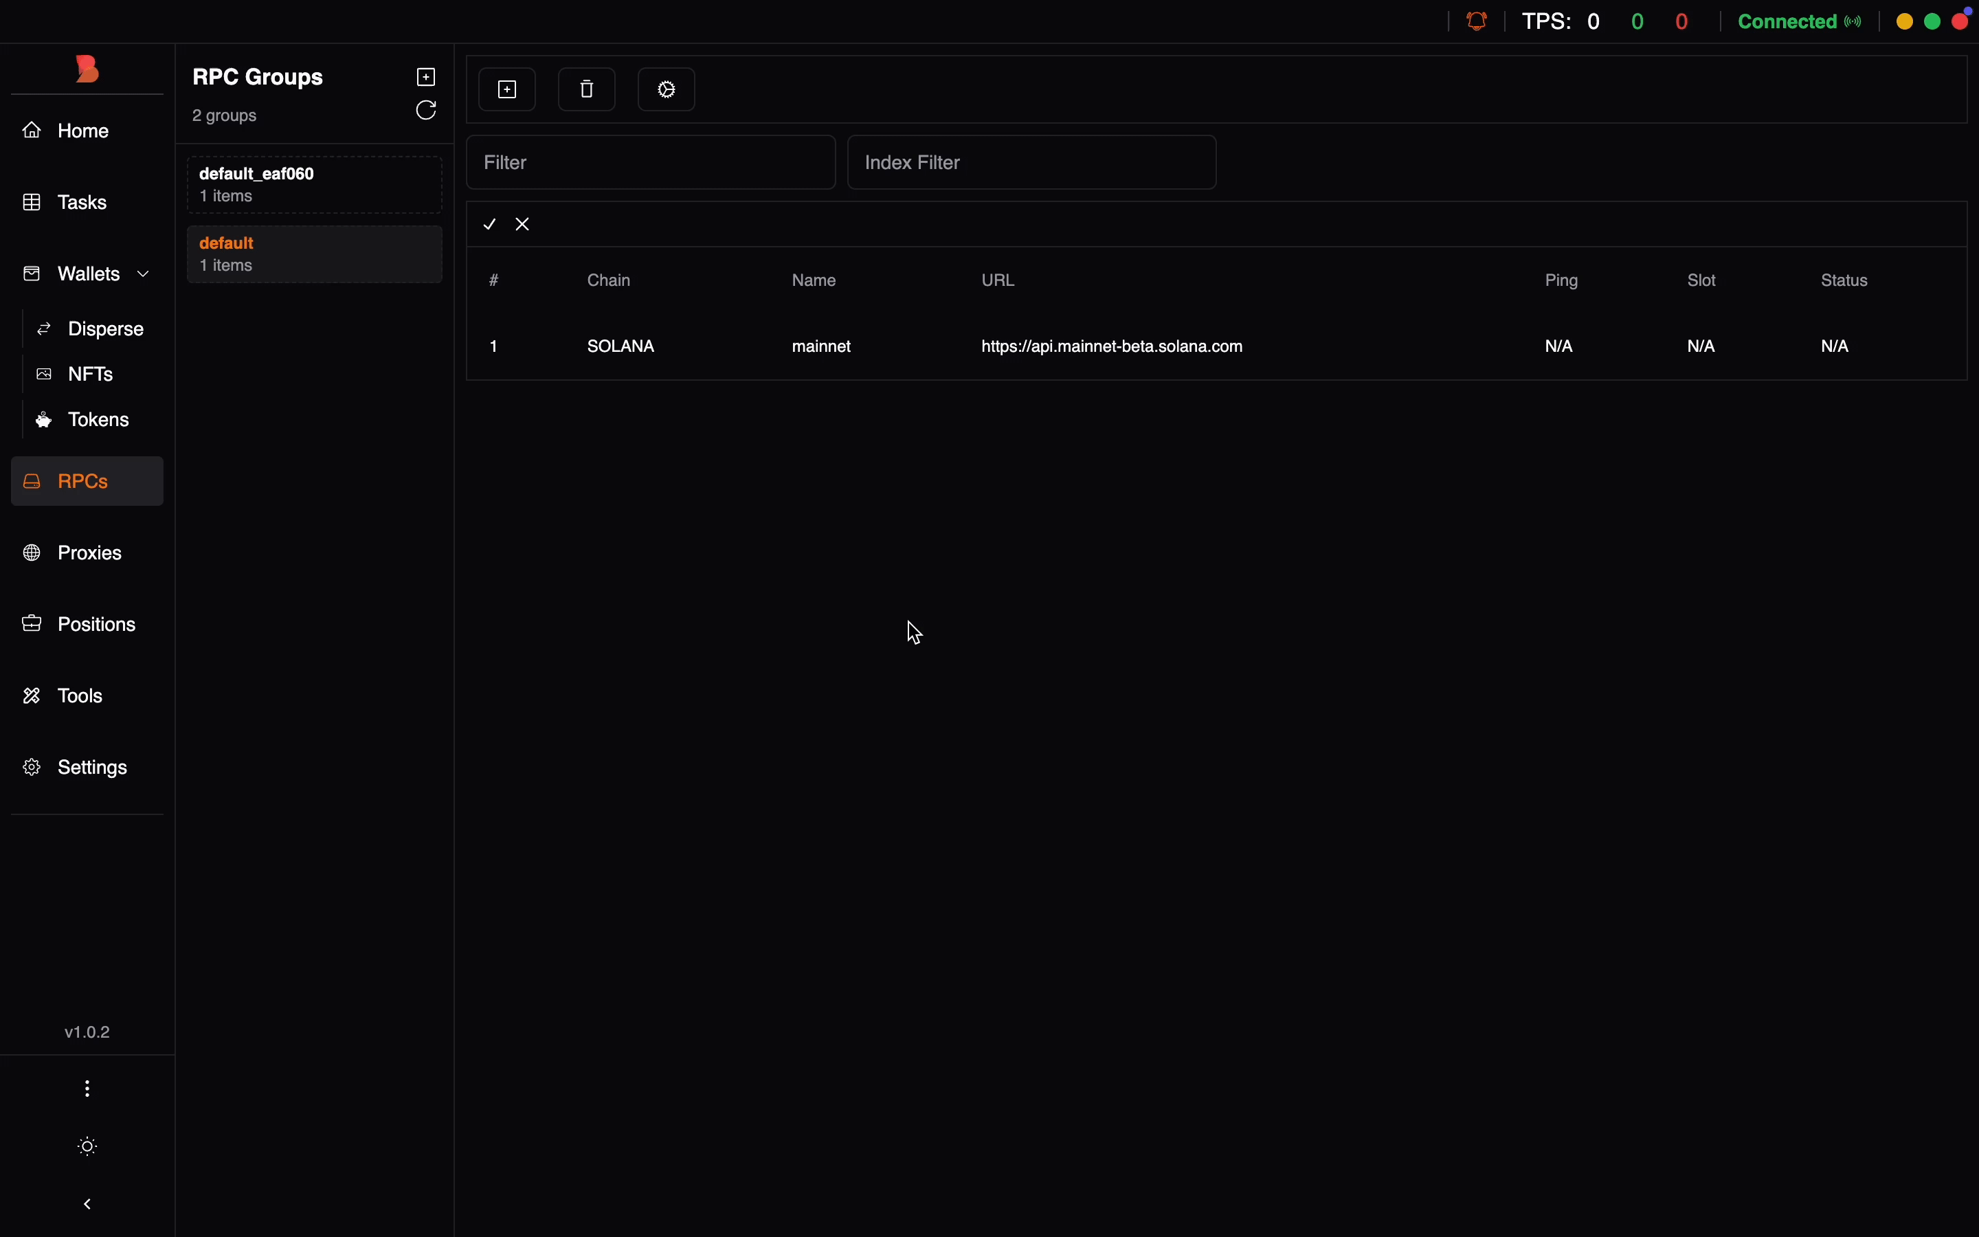Image resolution: width=1979 pixels, height=1237 pixels.
Task: Open RPC group settings gear icon
Action: tap(667, 89)
